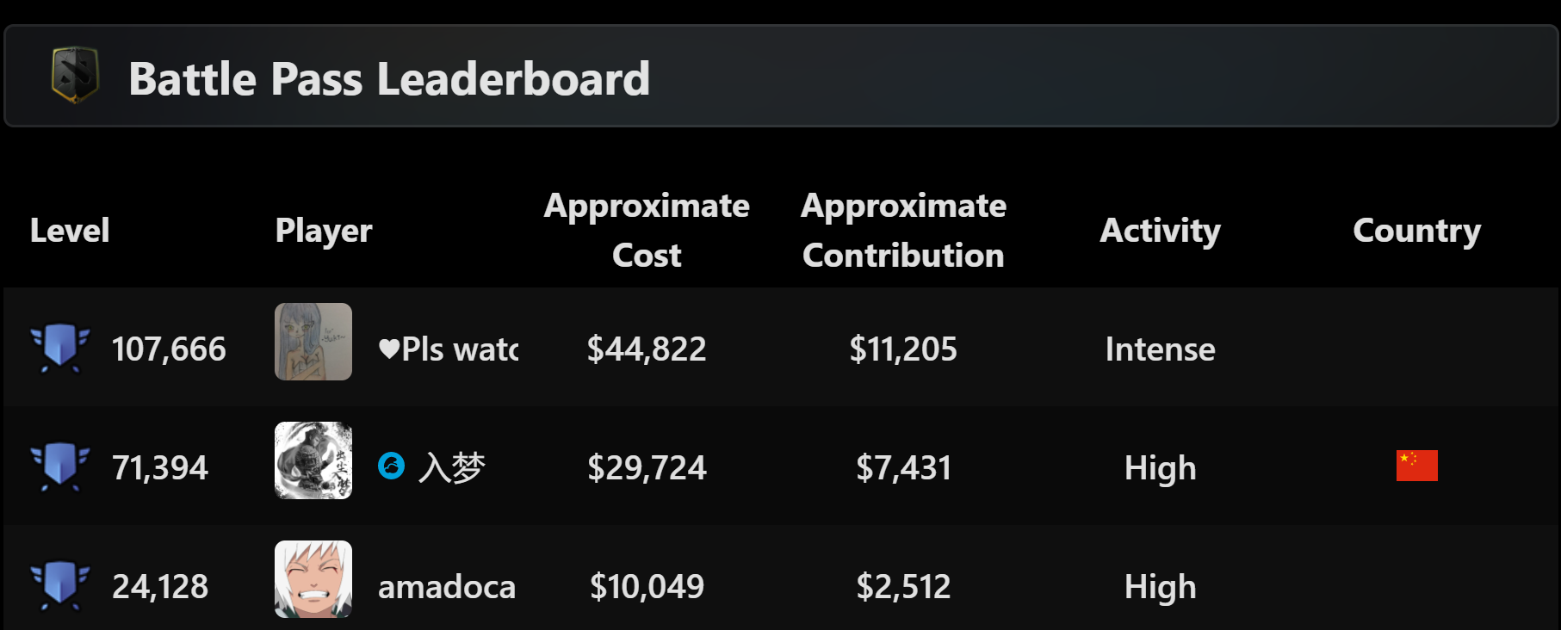The image size is (1561, 630).
Task: Sort by Approximate Cost column
Action: 647,231
